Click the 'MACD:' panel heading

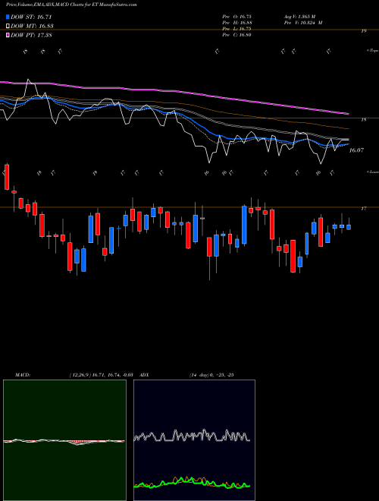point(23,375)
